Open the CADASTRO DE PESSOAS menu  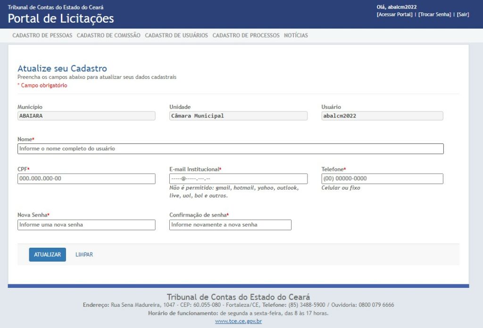pyautogui.click(x=42, y=35)
